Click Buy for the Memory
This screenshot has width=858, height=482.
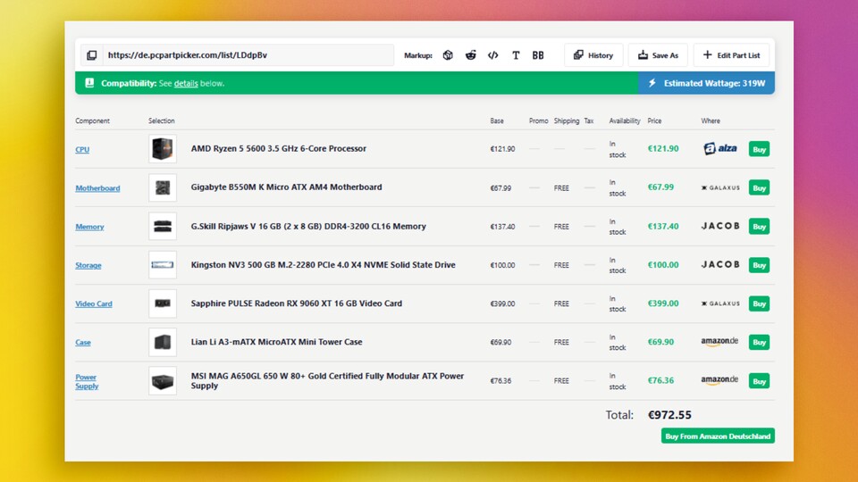pos(759,226)
